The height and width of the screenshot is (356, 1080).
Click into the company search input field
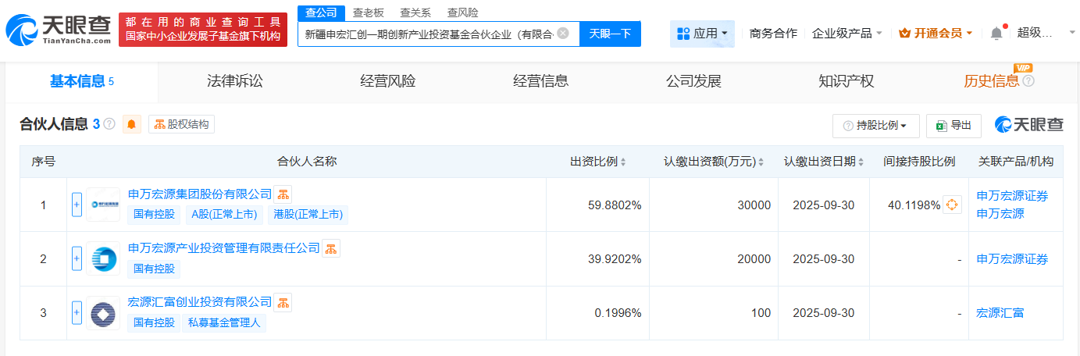pos(428,34)
